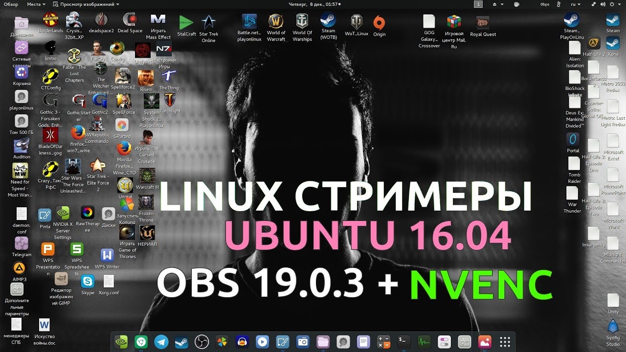626x352 pixels.
Task: Open the Места menu
Action: [x=36, y=4]
